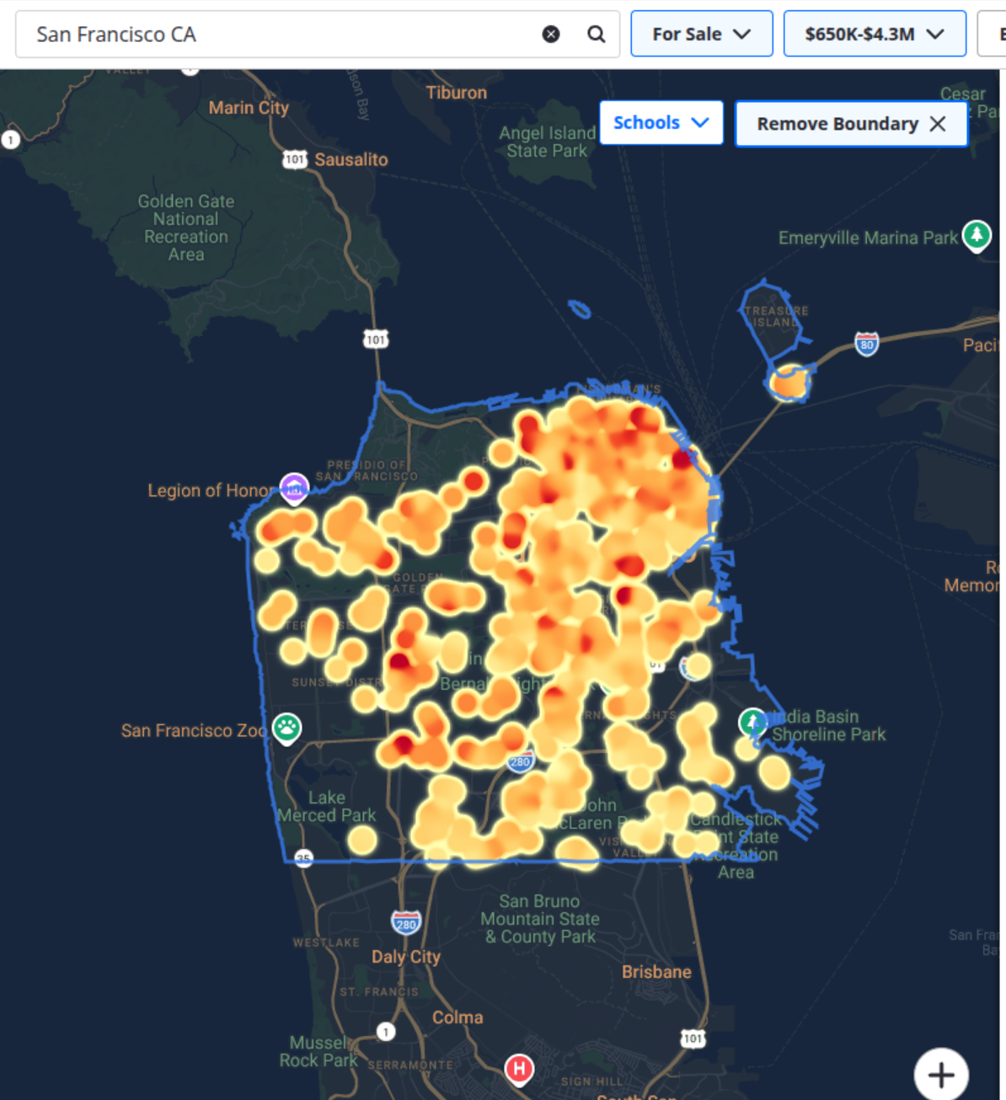This screenshot has width=1006, height=1100.
Task: Select the red hospital marker near Colma
Action: 519,1068
